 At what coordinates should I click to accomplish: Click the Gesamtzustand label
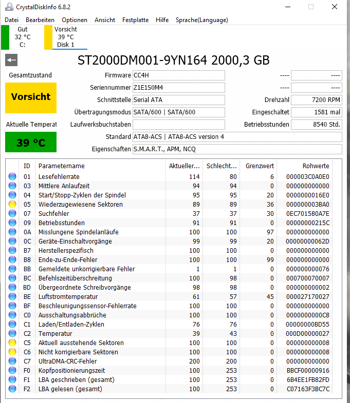[x=30, y=75]
